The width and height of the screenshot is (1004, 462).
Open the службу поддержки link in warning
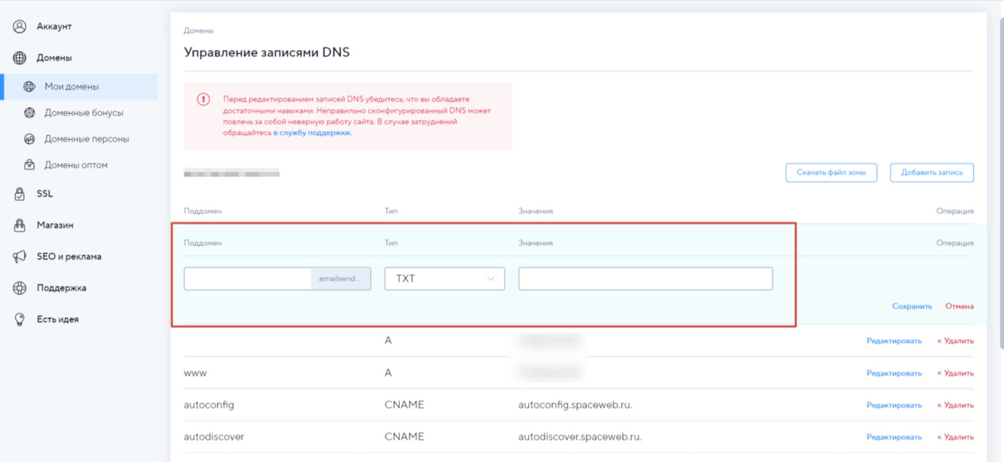[314, 133]
